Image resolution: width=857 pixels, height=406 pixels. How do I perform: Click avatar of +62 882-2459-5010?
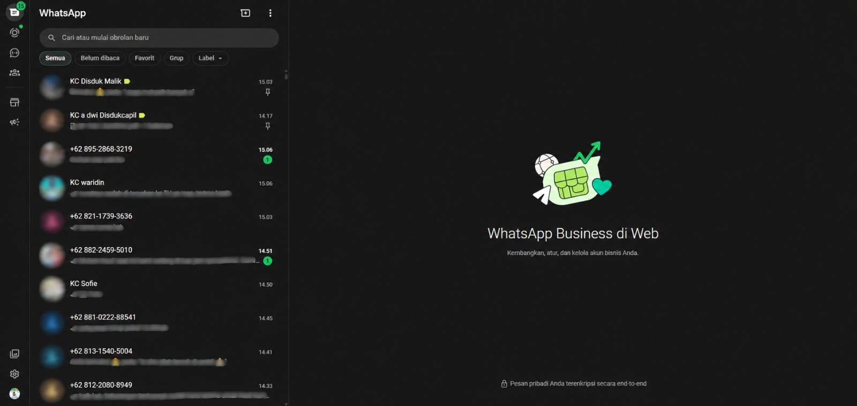[x=52, y=255]
